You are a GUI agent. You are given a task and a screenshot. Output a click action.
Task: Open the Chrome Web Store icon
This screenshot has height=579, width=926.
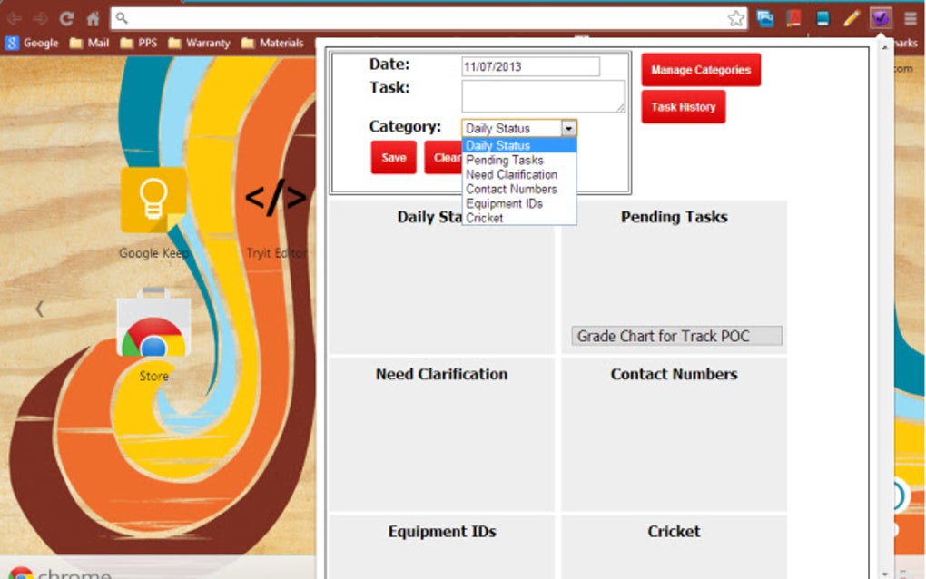coord(153,323)
